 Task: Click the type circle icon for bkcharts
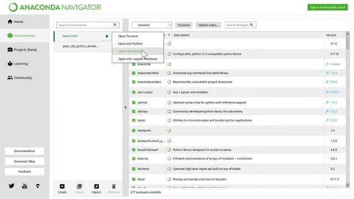pos(169,169)
